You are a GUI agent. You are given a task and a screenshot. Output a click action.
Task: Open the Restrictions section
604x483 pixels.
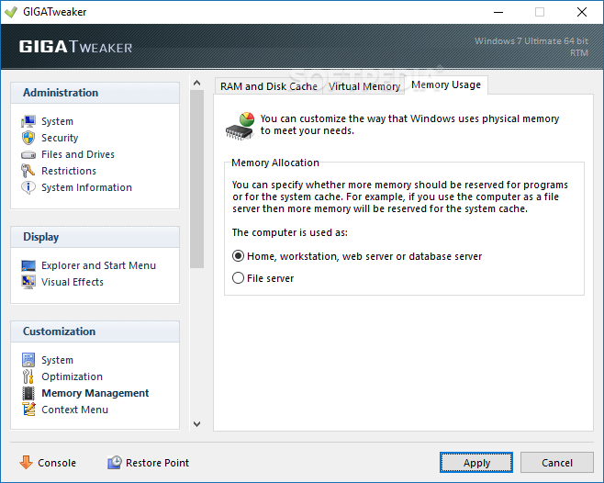coord(69,171)
